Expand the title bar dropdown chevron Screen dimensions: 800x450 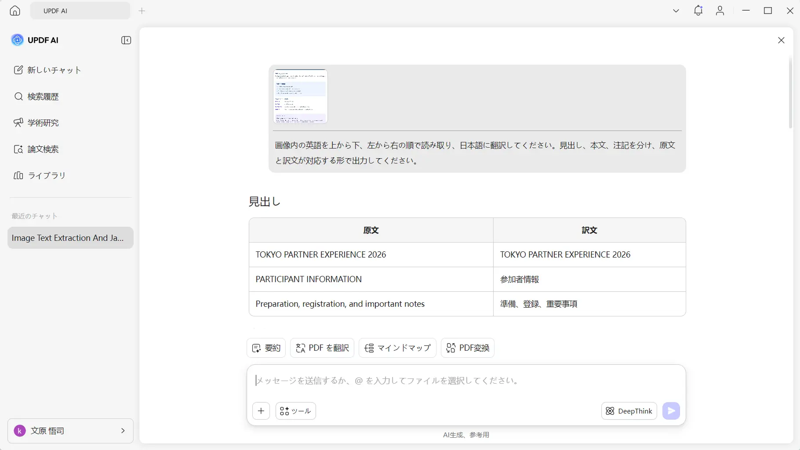click(x=676, y=11)
